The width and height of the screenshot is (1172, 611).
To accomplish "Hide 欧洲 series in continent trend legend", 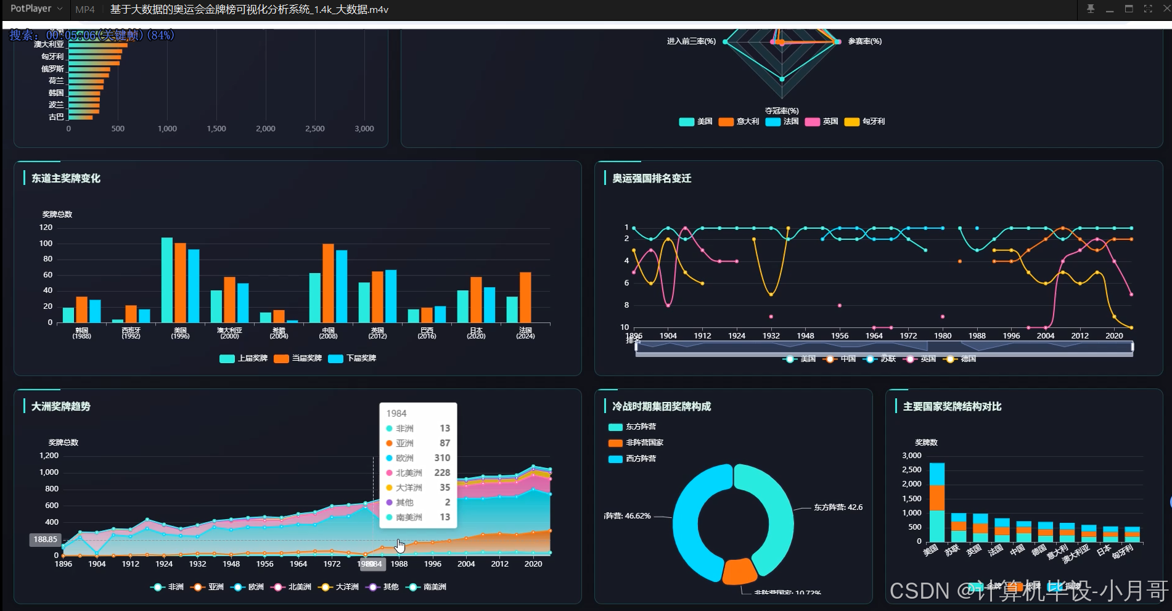I will point(247,587).
